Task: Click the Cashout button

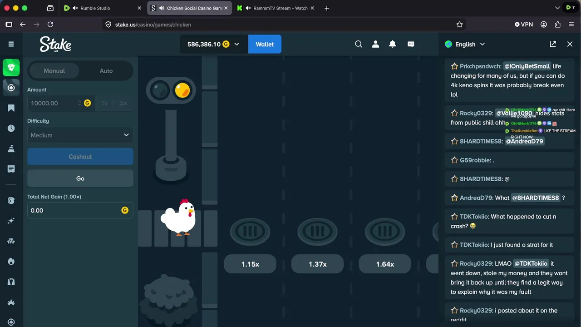Action: (x=80, y=156)
